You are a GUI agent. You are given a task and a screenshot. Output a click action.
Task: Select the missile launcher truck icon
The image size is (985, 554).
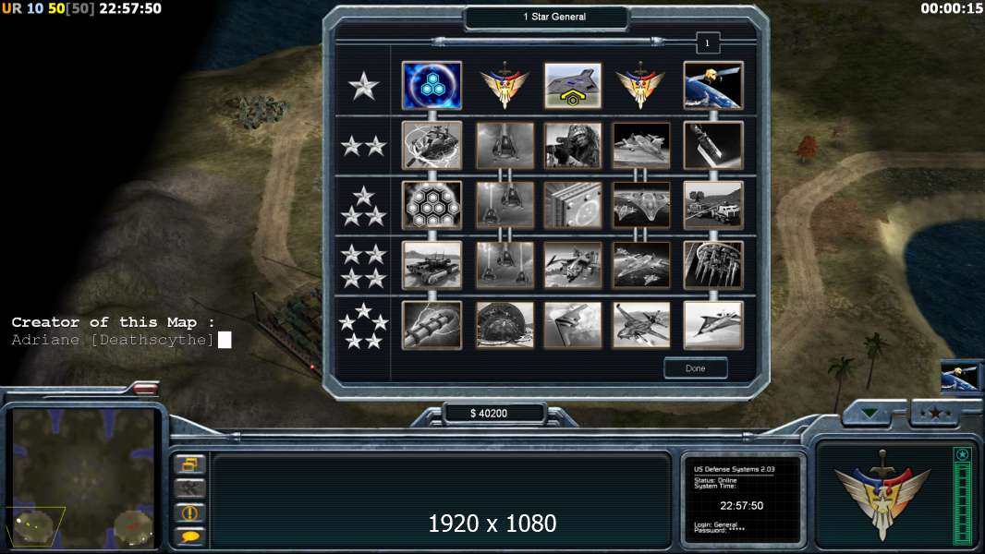713,205
